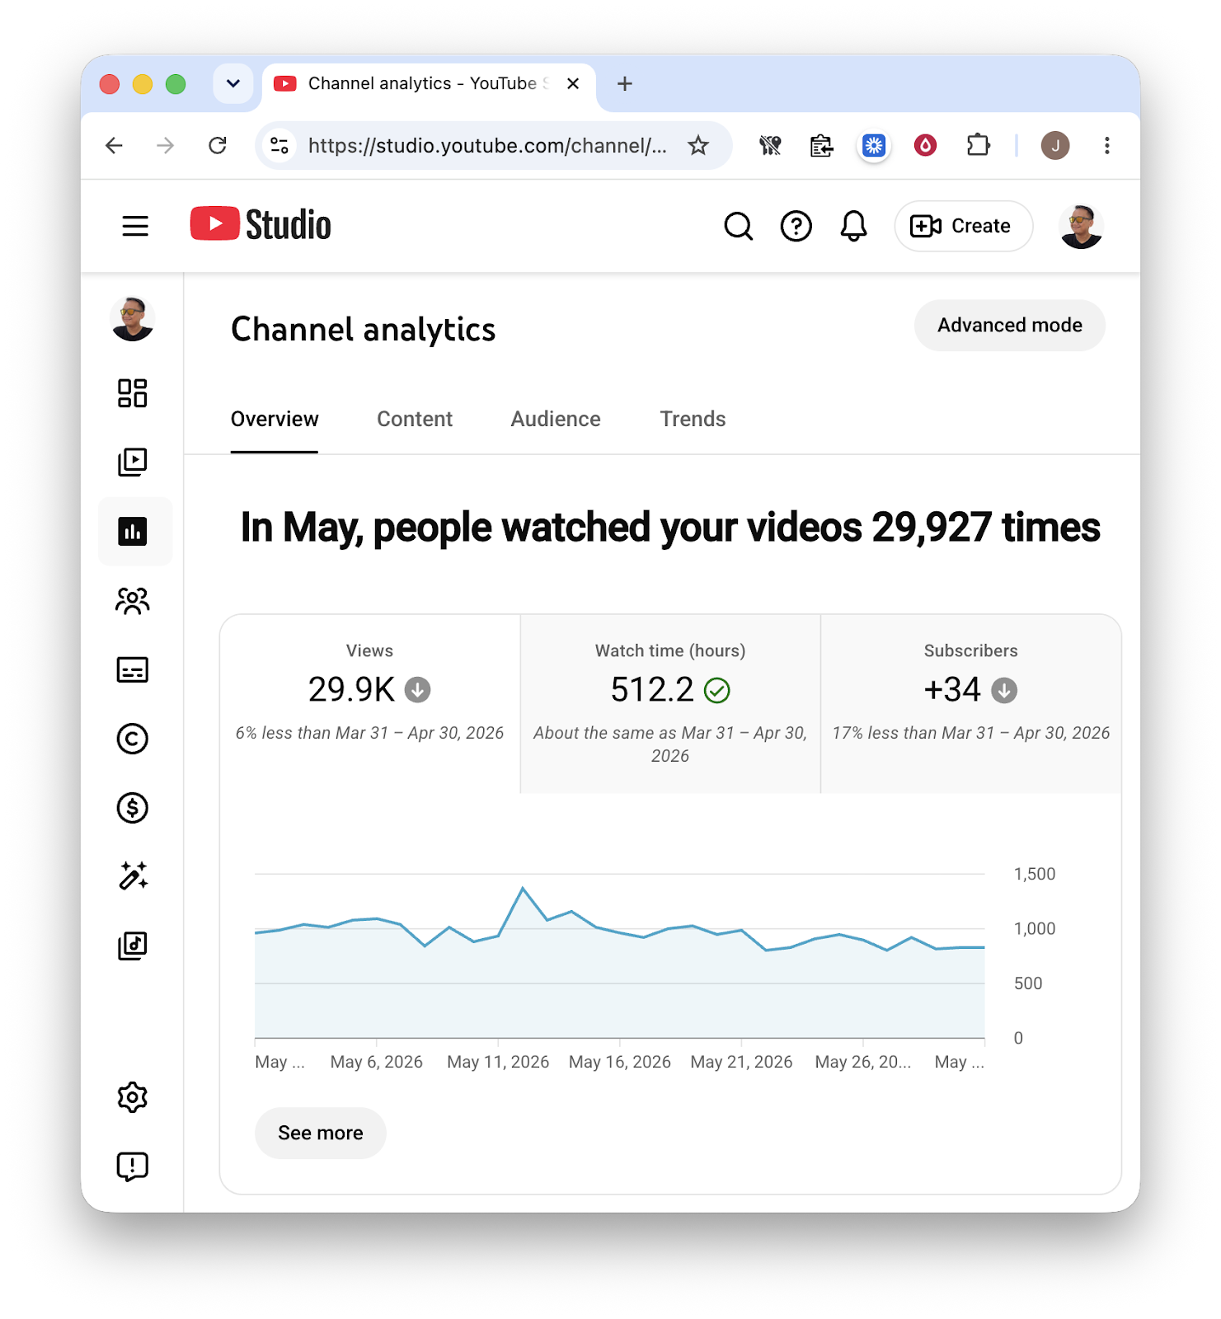Open Send feedback icon in sidebar
The width and height of the screenshot is (1221, 1319).
[133, 1166]
